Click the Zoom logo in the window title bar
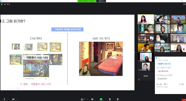186x101 pixels. tap(1, 1)
